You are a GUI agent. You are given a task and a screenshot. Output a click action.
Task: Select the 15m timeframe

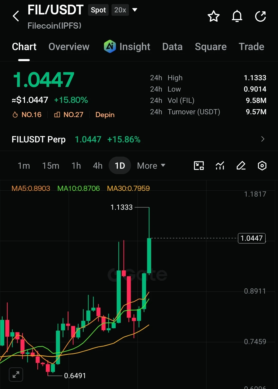click(x=51, y=166)
